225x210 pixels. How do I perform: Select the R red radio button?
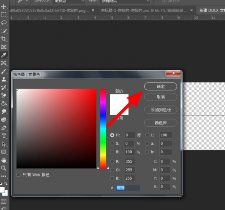112,161
